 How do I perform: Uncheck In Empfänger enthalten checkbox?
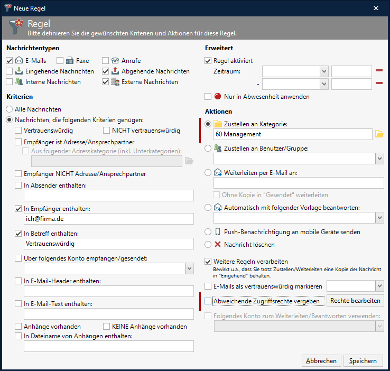(18, 208)
